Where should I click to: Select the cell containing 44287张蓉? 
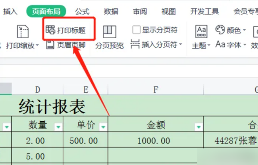click(231, 140)
